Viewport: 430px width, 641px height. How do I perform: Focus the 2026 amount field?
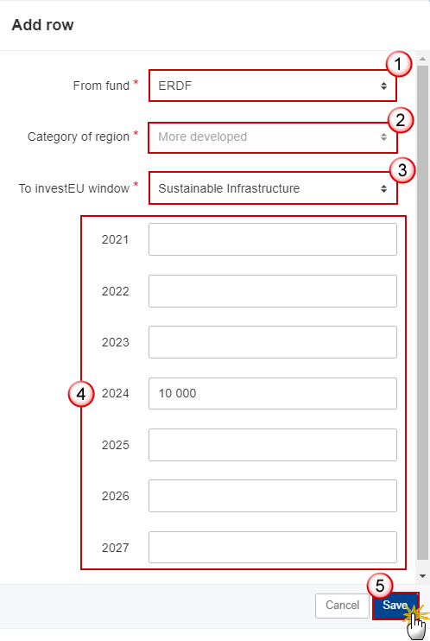(273, 496)
